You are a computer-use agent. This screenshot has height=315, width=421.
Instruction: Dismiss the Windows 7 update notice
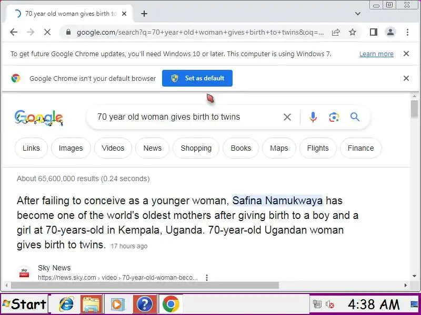[406, 54]
